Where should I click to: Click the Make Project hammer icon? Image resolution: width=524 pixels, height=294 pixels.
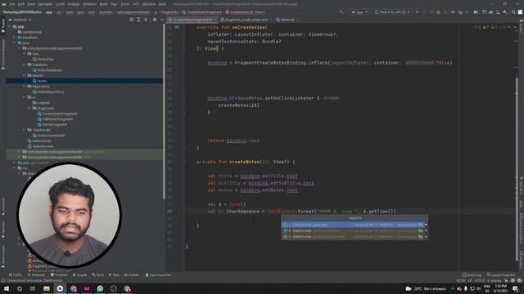click(x=341, y=12)
